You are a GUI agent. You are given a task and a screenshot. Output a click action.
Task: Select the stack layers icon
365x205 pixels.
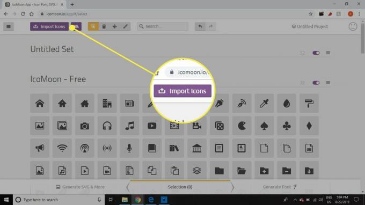pos(196,171)
